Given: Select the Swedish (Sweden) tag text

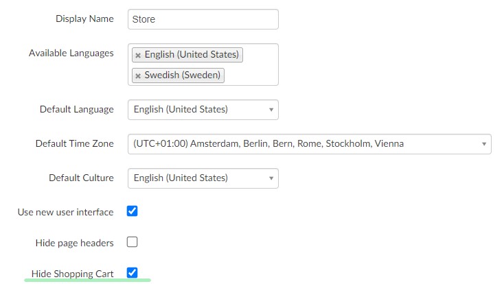Looking at the screenshot, I should (183, 75).
